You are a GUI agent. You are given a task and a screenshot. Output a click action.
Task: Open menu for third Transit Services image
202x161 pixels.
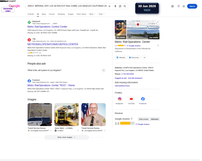(105, 130)
